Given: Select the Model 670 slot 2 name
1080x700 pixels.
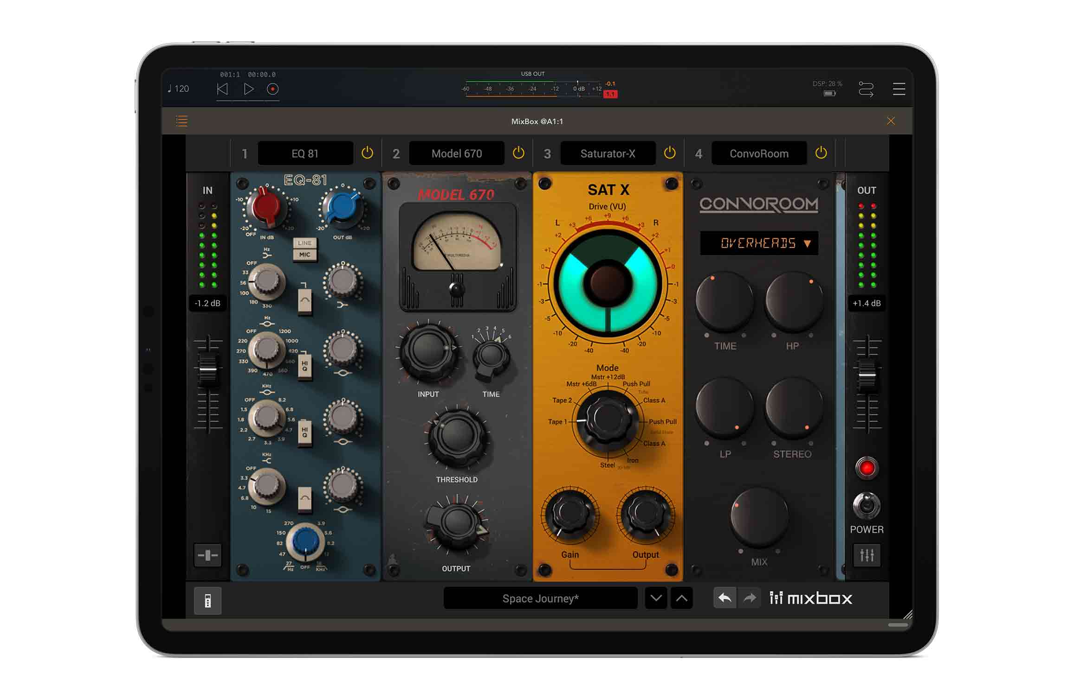Looking at the screenshot, I should click(x=457, y=153).
